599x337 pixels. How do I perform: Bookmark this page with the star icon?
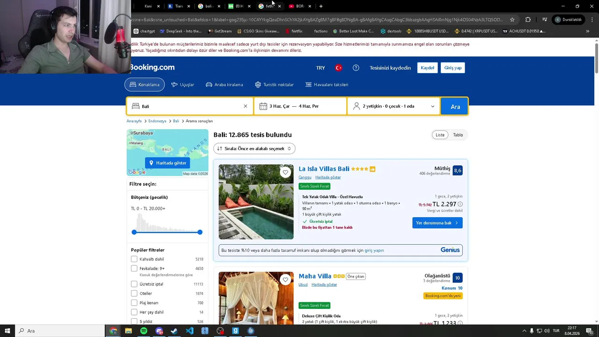point(512,20)
